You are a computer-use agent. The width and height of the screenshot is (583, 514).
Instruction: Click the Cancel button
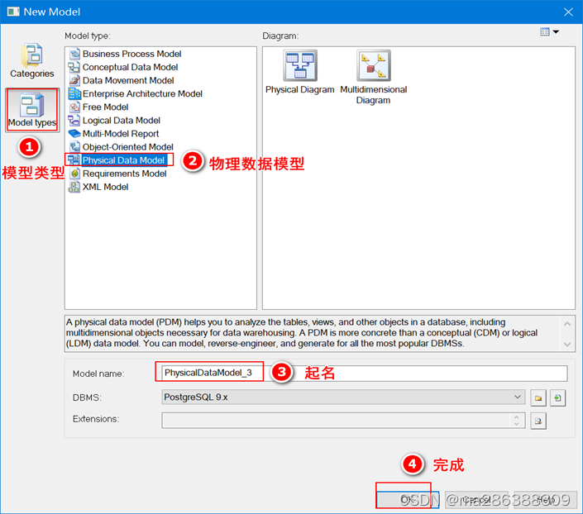476,499
